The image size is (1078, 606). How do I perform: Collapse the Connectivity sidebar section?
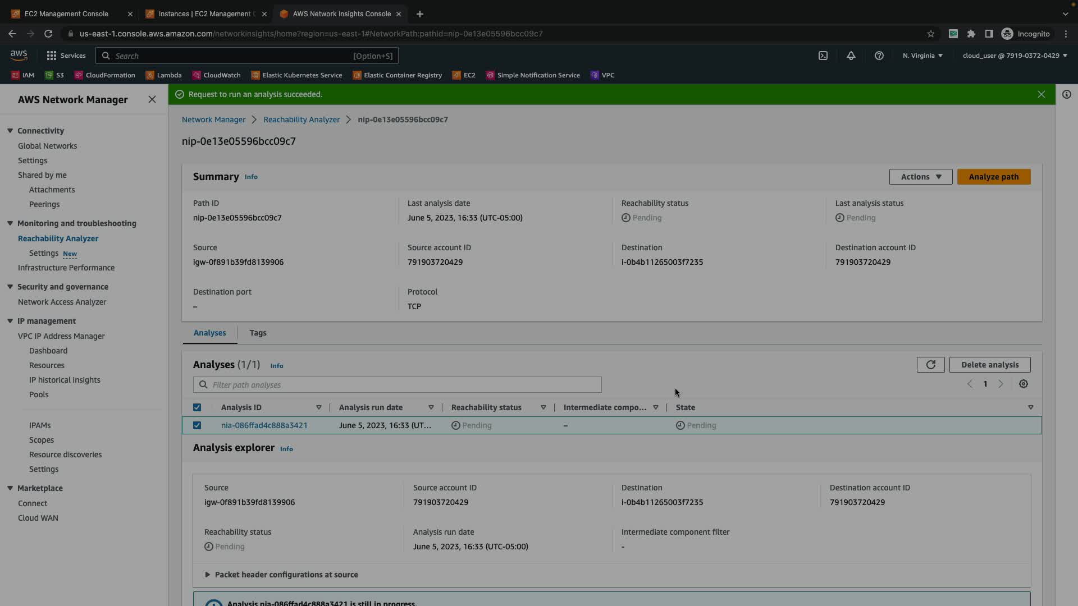click(10, 131)
